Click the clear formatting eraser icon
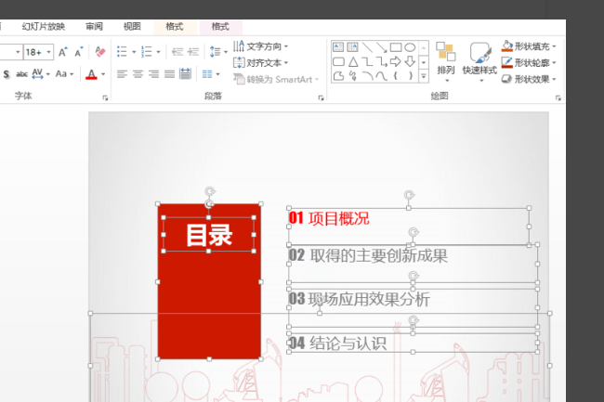 click(x=100, y=52)
